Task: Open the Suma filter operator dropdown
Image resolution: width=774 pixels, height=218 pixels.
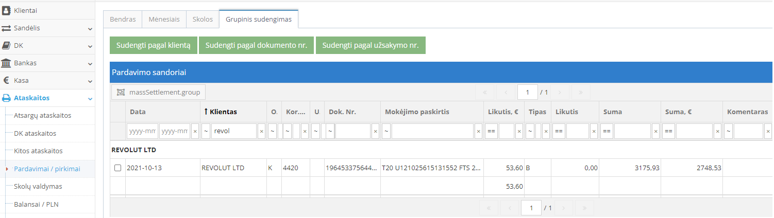Action: (x=606, y=132)
